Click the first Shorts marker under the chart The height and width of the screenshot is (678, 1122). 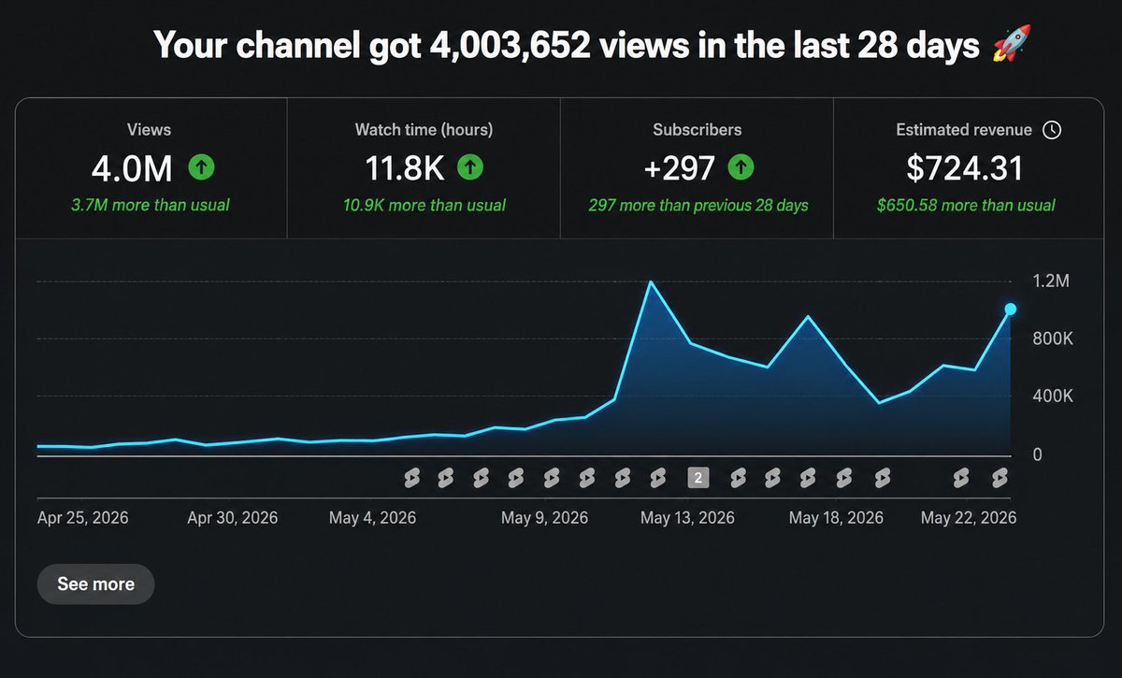[410, 478]
